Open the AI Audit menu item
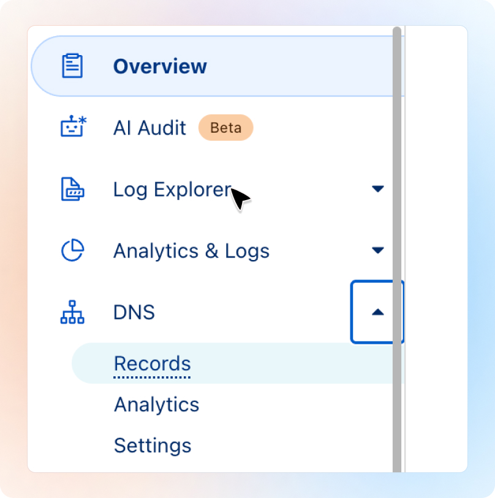Image resolution: width=495 pixels, height=498 pixels. pos(149,128)
